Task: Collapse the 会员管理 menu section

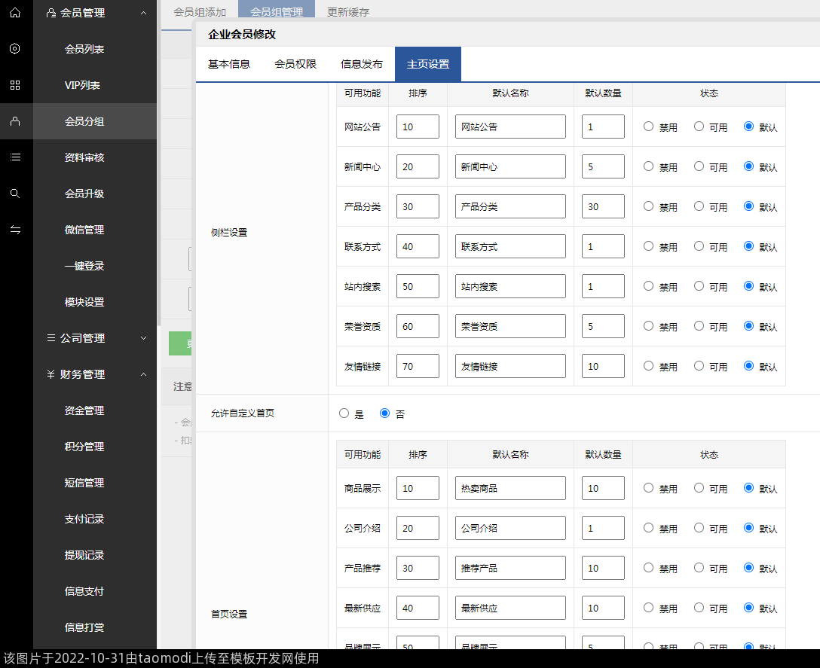Action: [x=143, y=13]
